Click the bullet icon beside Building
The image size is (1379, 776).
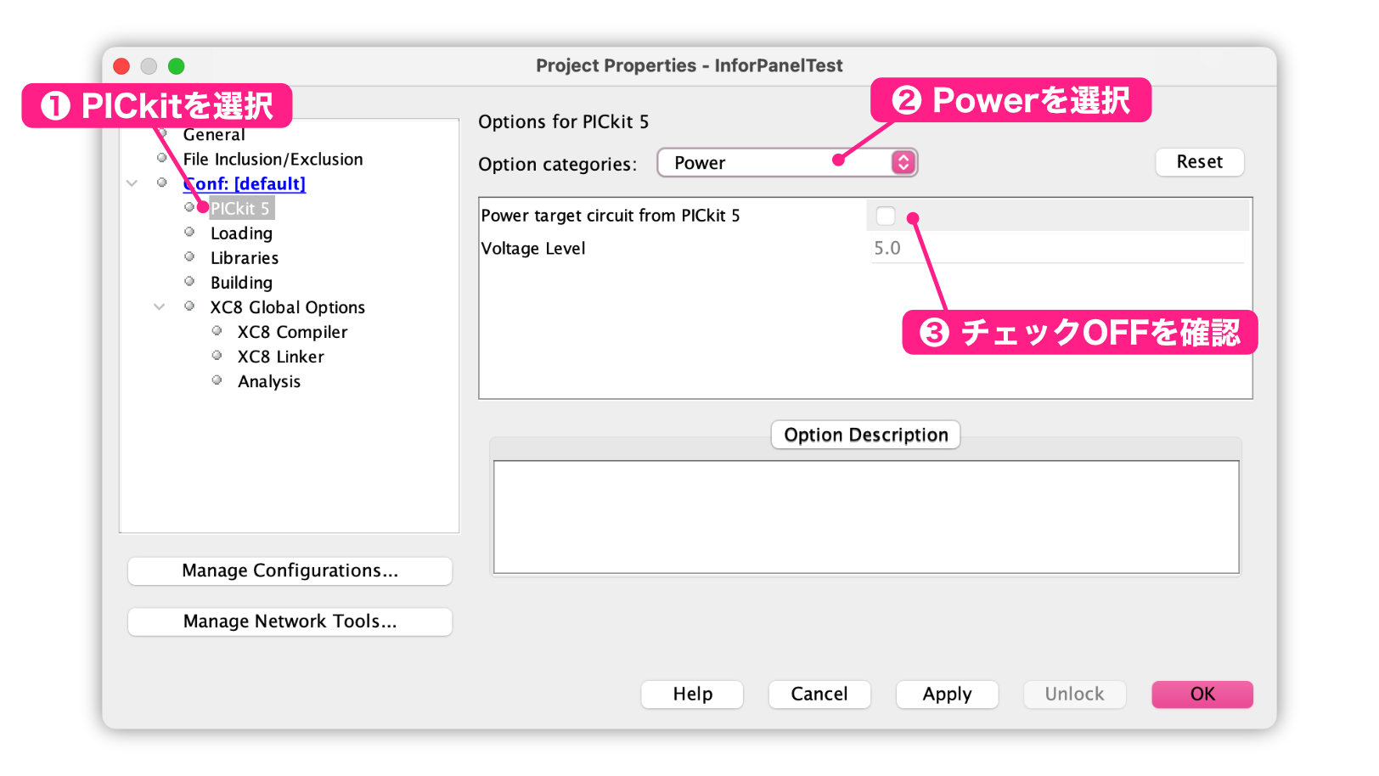(189, 281)
